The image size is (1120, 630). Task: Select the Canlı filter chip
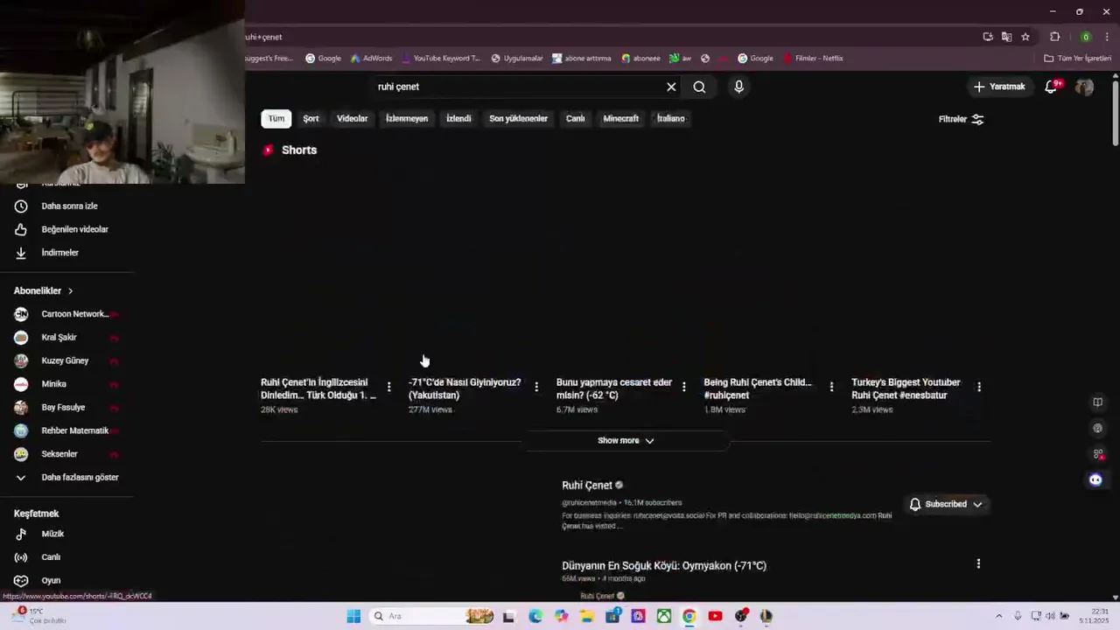coord(575,118)
